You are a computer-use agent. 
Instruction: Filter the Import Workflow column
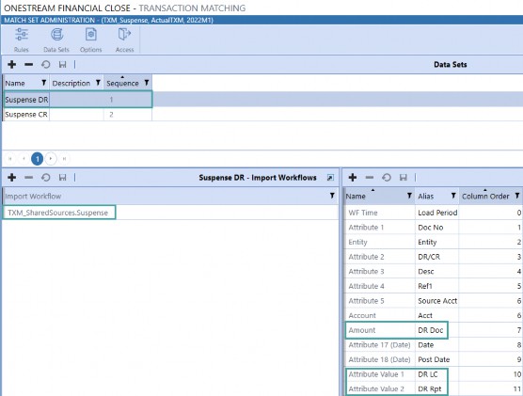click(332, 196)
